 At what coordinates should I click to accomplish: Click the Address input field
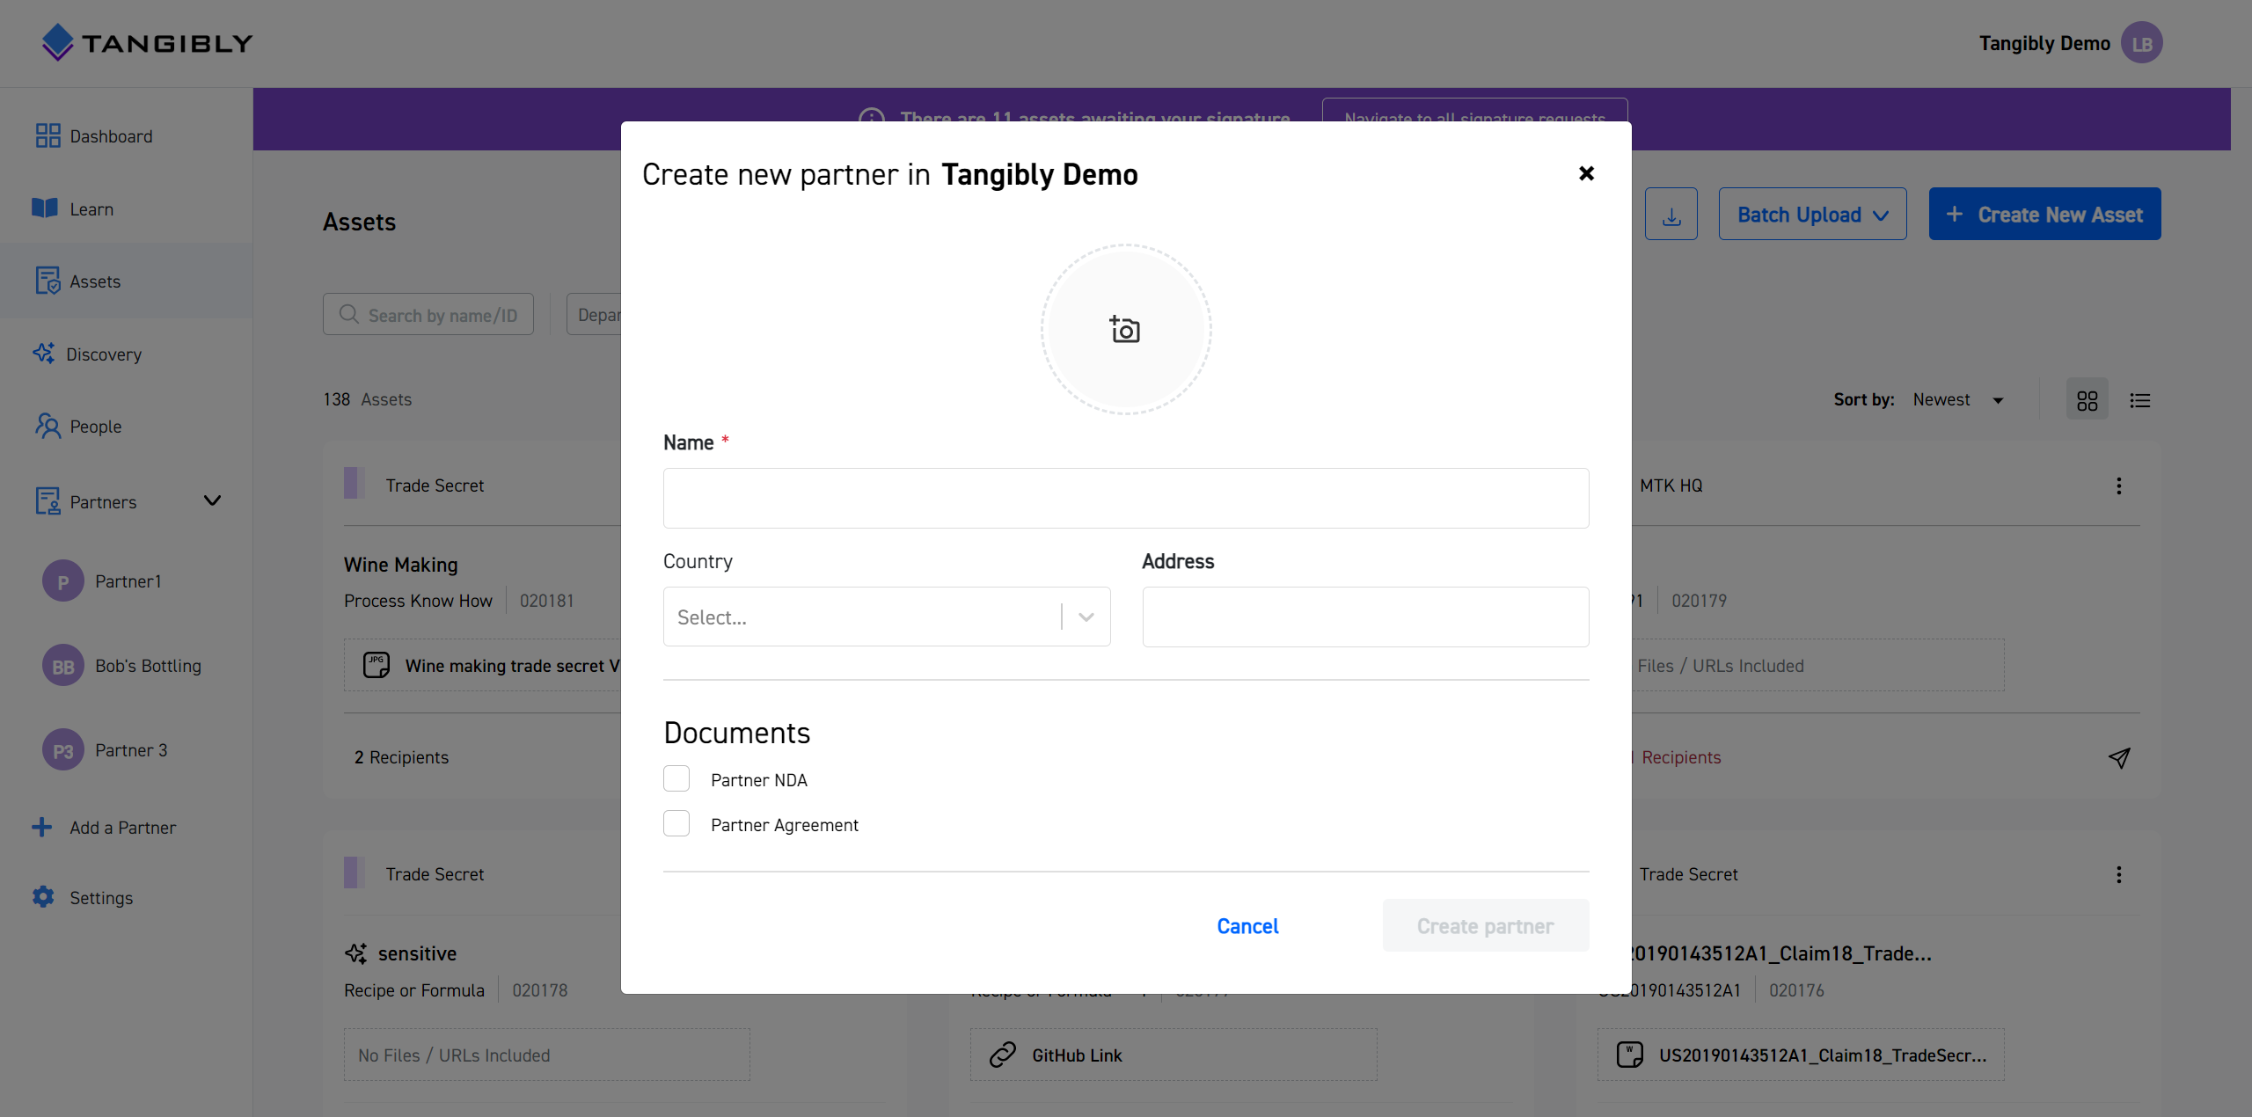click(x=1365, y=617)
